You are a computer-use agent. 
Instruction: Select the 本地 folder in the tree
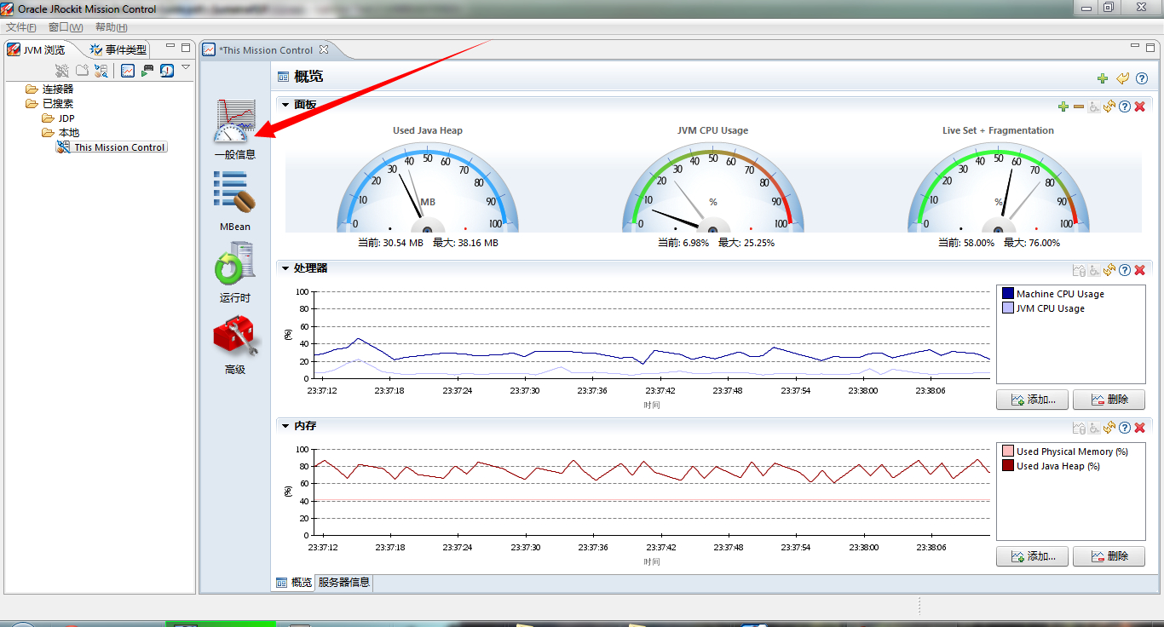pyautogui.click(x=61, y=133)
